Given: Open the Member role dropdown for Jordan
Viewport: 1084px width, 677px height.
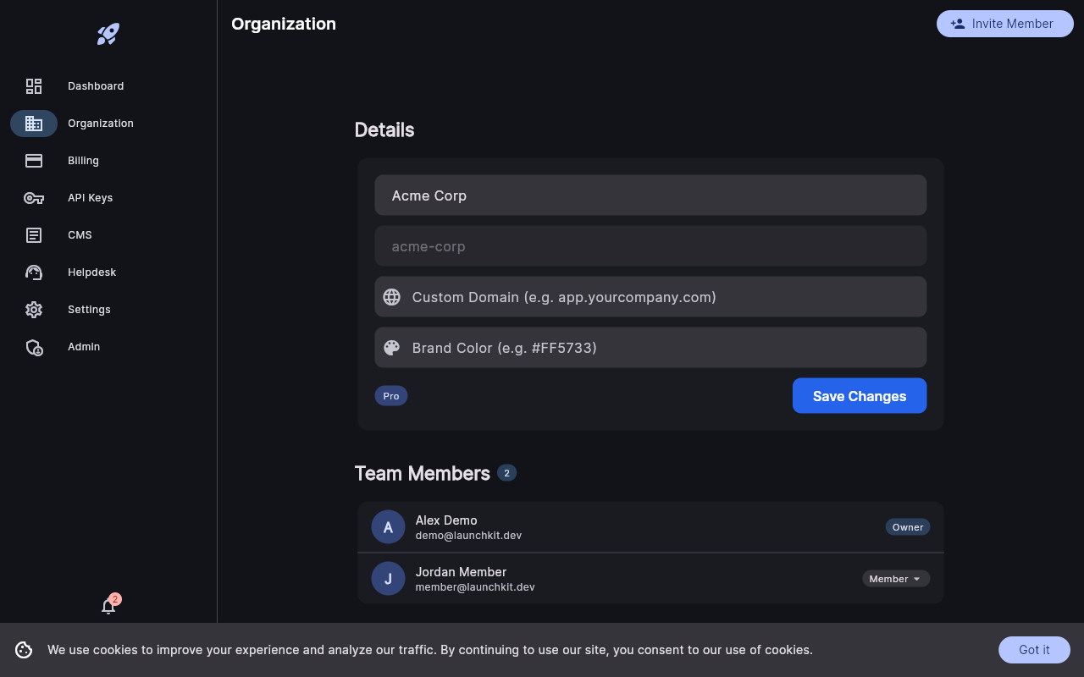Looking at the screenshot, I should coord(896,579).
